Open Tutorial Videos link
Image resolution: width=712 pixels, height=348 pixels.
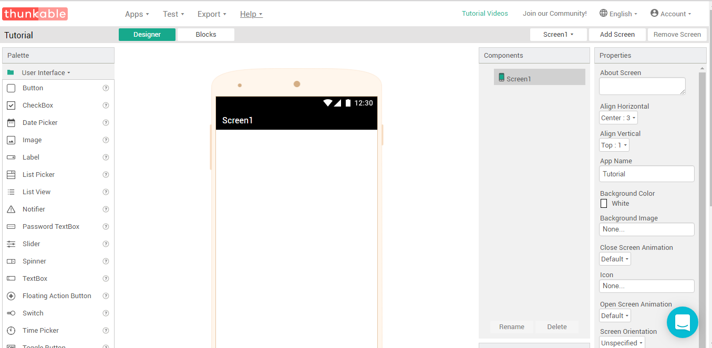coord(484,13)
